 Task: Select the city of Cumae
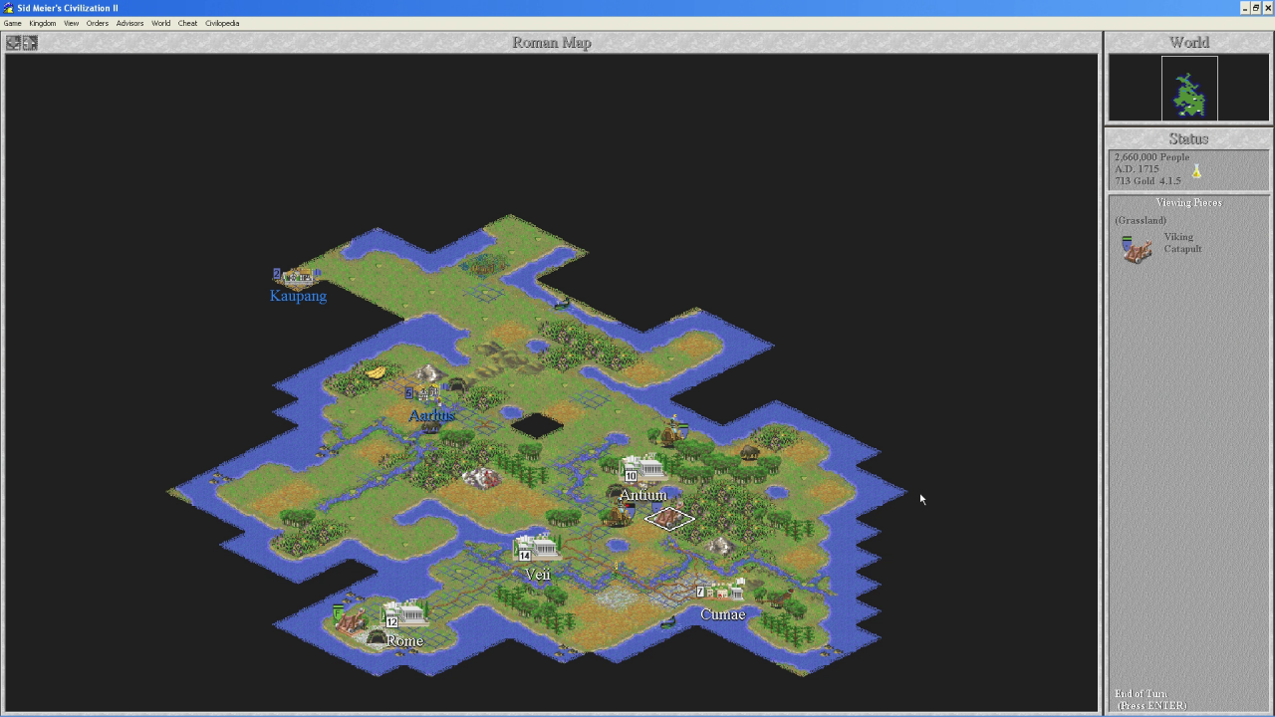pos(721,590)
